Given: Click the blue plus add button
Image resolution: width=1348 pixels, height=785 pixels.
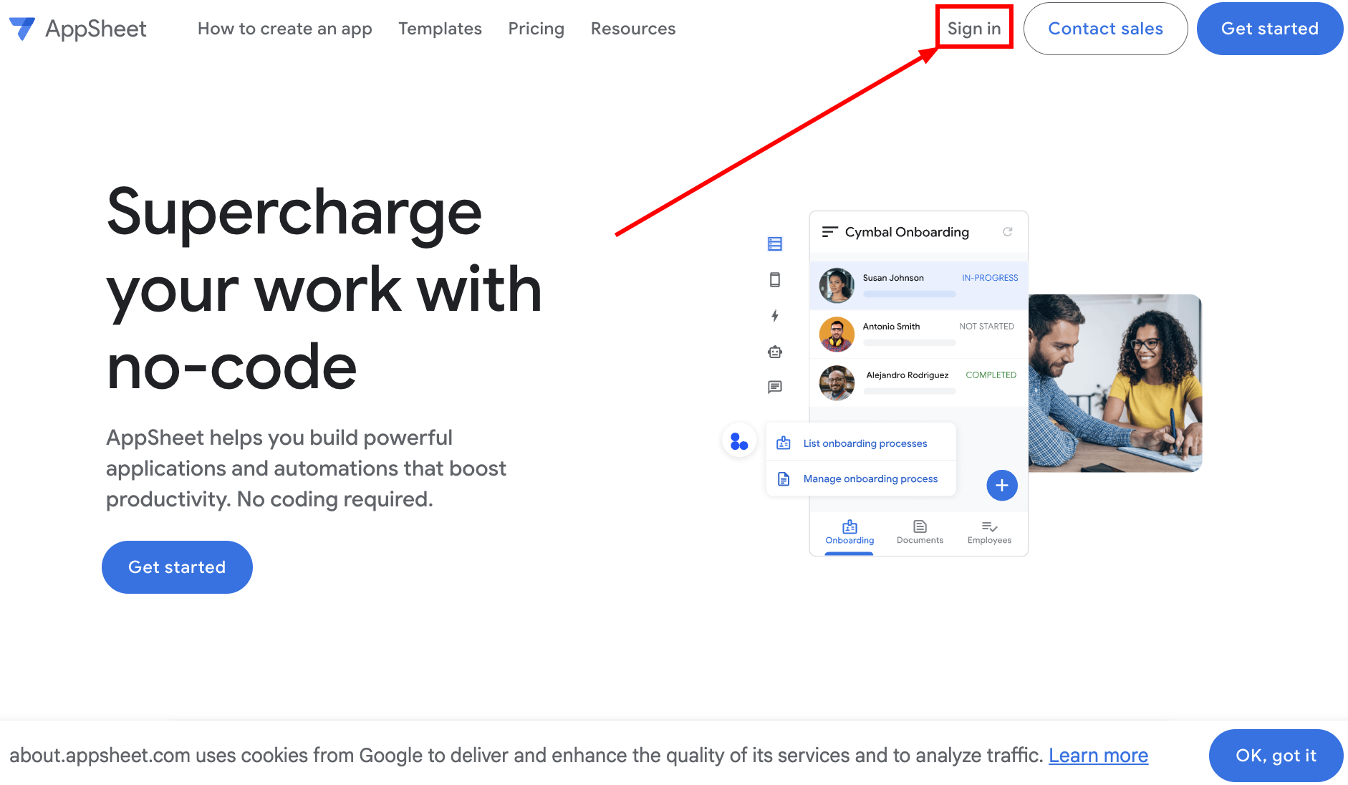Looking at the screenshot, I should point(1002,486).
